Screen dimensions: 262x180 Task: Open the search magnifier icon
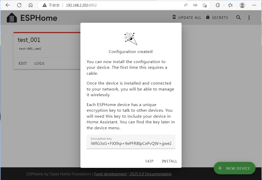238,18
